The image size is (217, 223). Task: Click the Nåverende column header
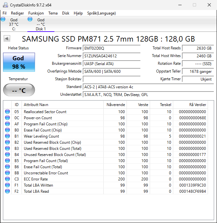[x=115, y=105]
